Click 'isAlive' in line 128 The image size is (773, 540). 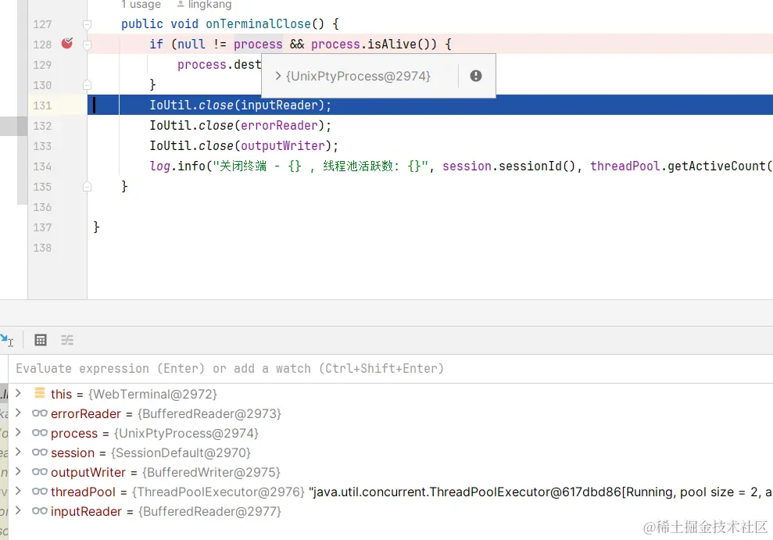pyautogui.click(x=392, y=45)
